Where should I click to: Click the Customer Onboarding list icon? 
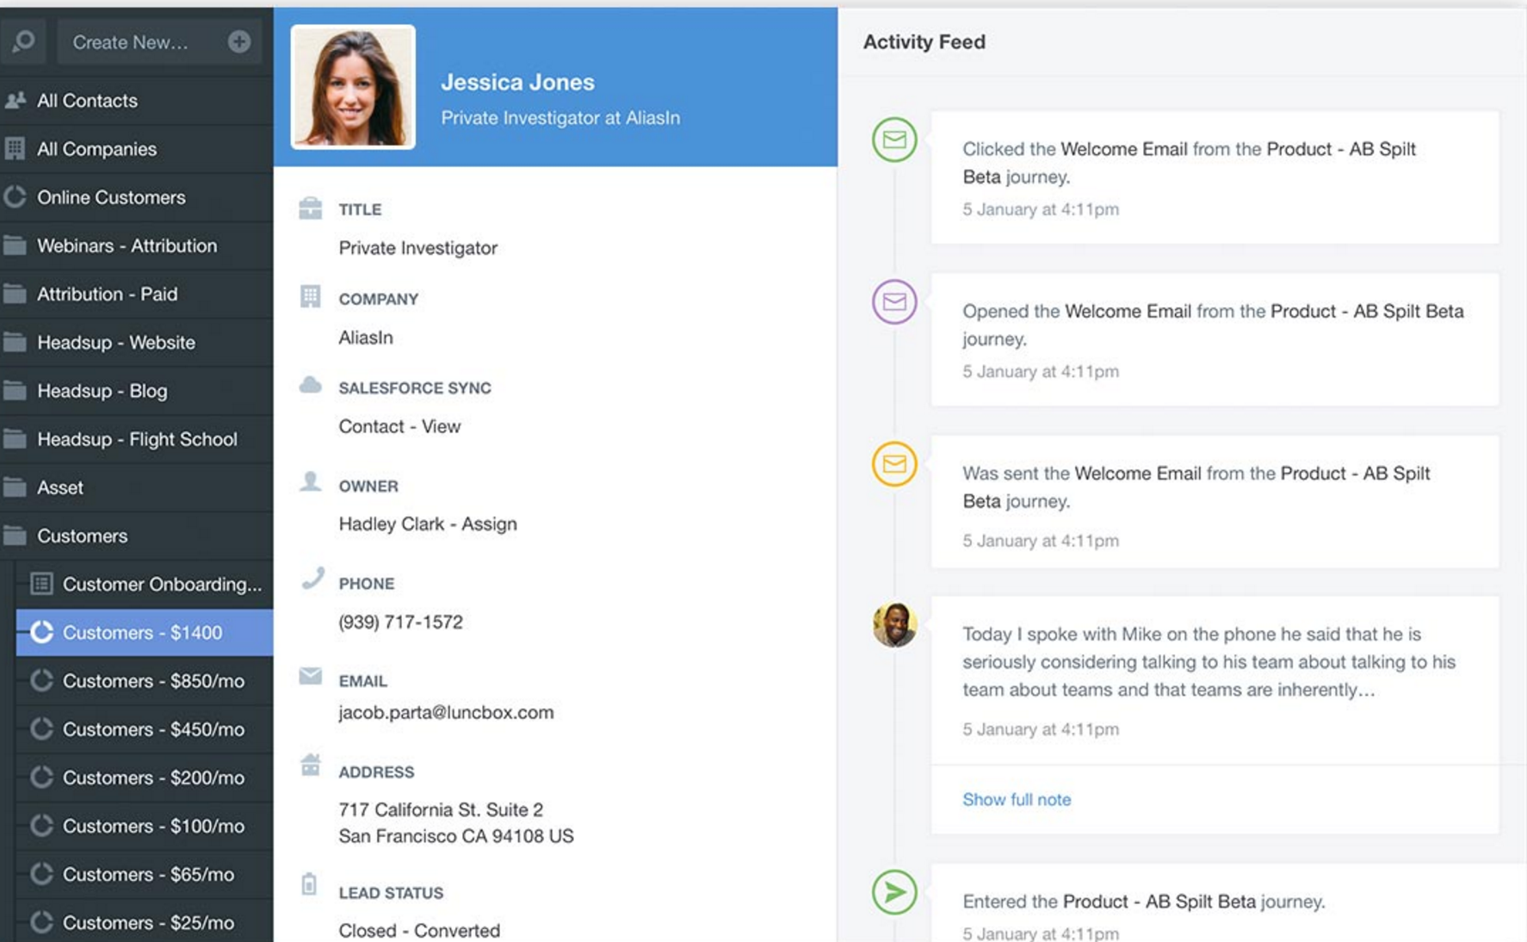(41, 584)
